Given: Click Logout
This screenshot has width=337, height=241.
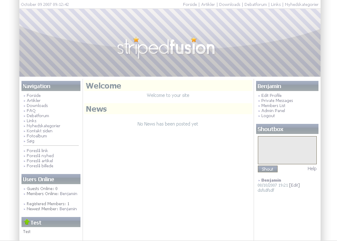Looking at the screenshot, I should pyautogui.click(x=268, y=116).
